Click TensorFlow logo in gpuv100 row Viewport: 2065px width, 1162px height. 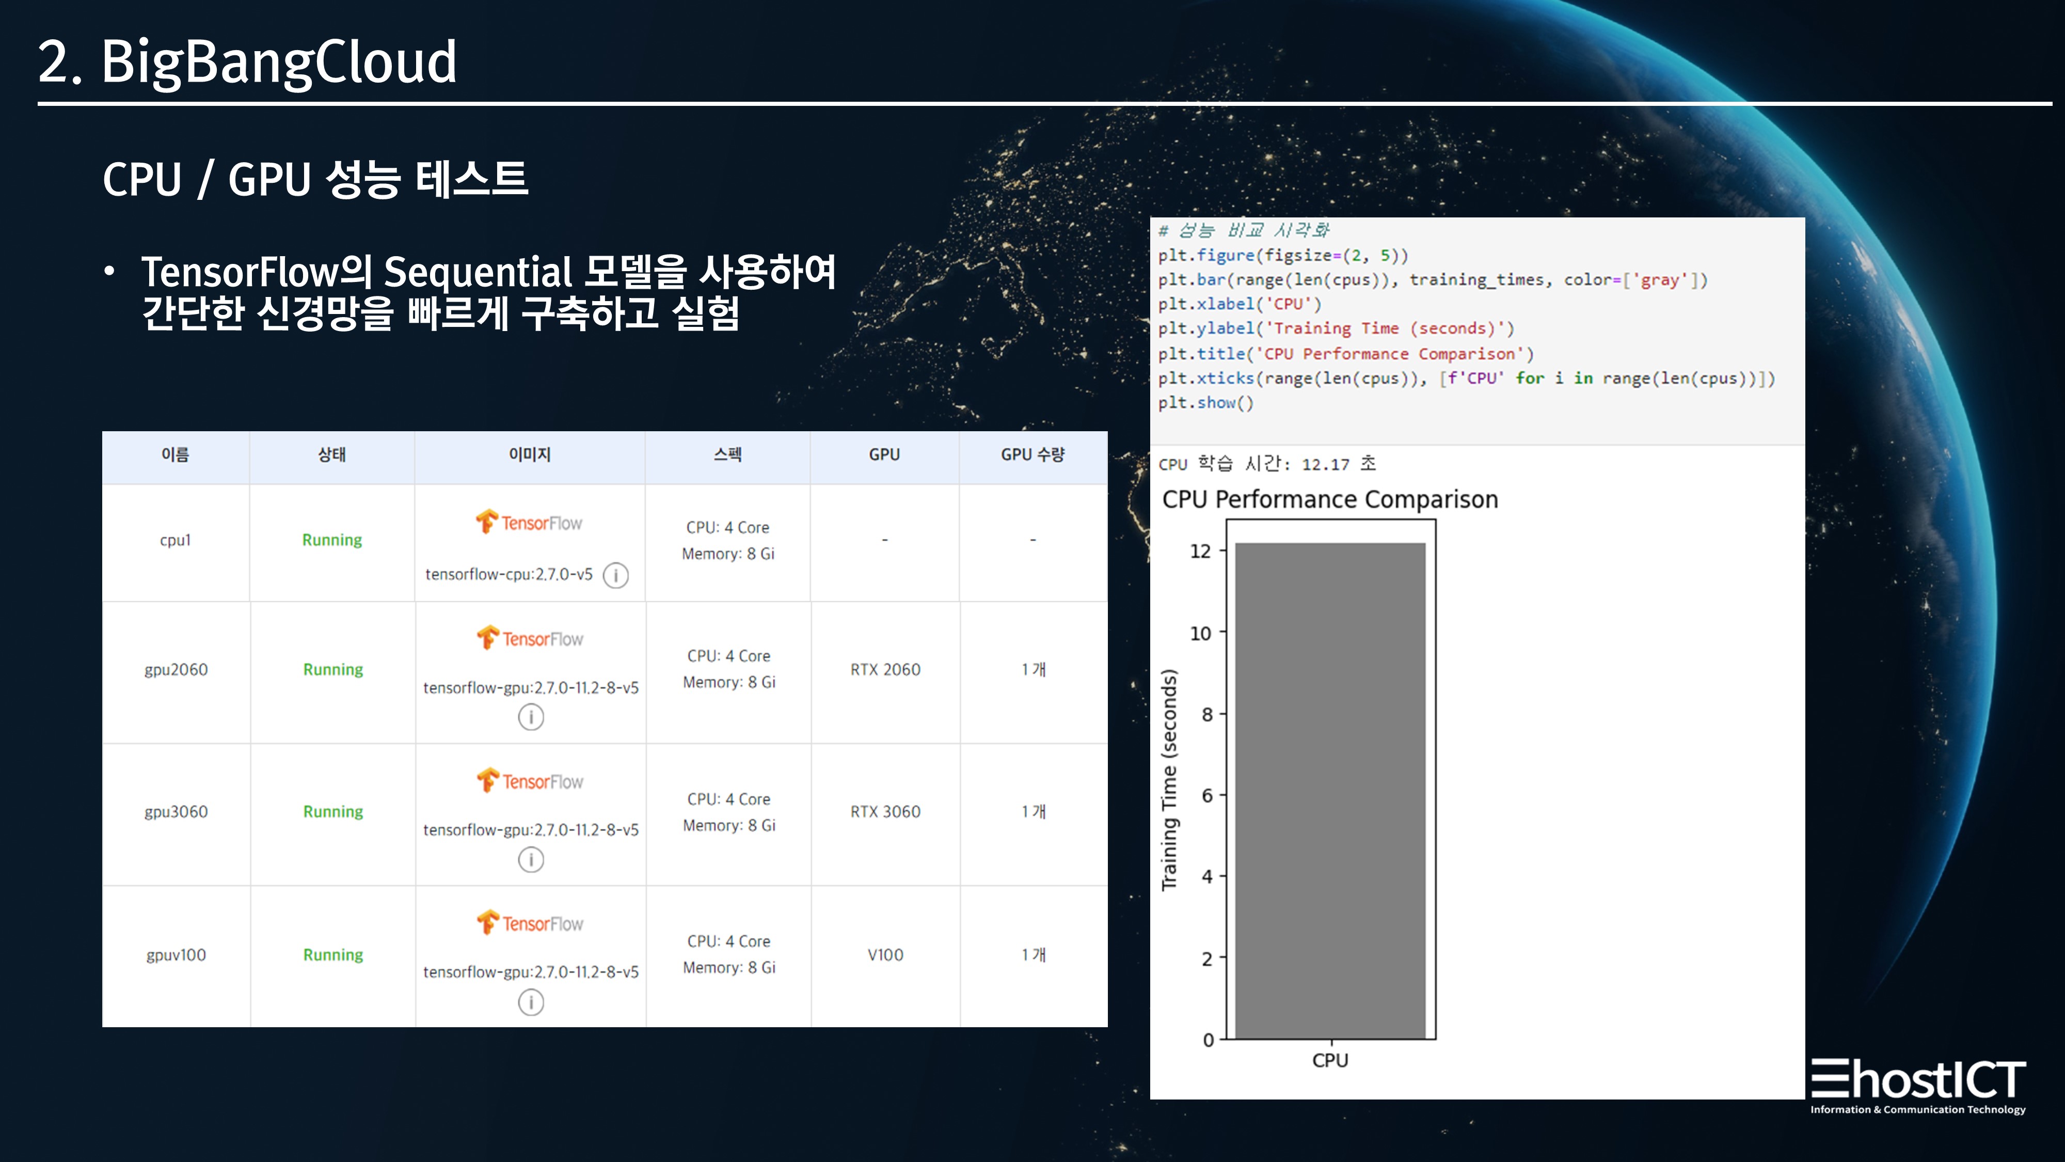click(x=530, y=924)
